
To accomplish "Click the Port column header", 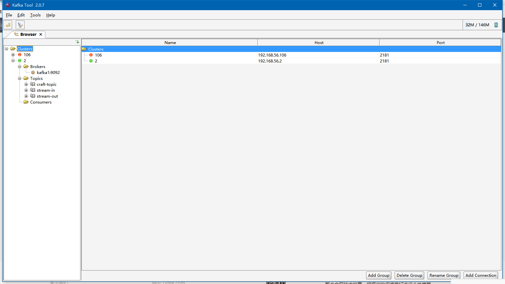I will point(441,43).
